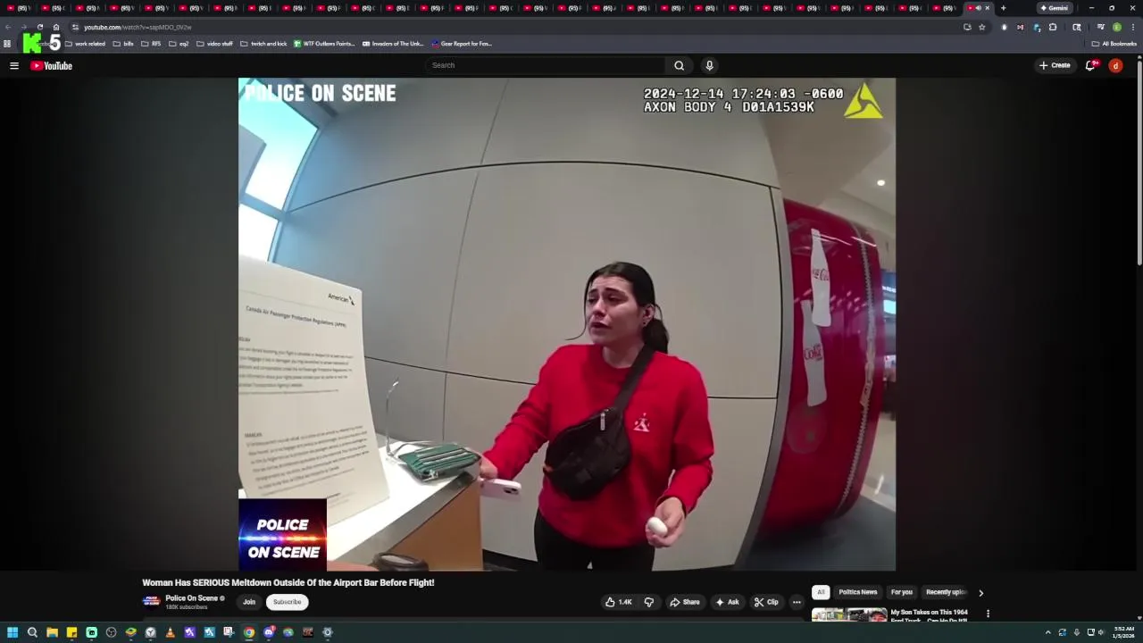Join the Police On Scene channel
Screen dimensions: 1143x643
(x=249, y=602)
